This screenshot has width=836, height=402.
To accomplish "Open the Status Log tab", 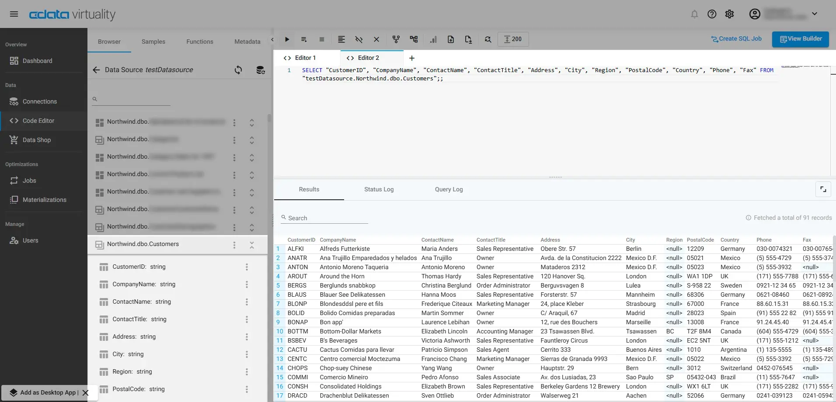I will (379, 189).
